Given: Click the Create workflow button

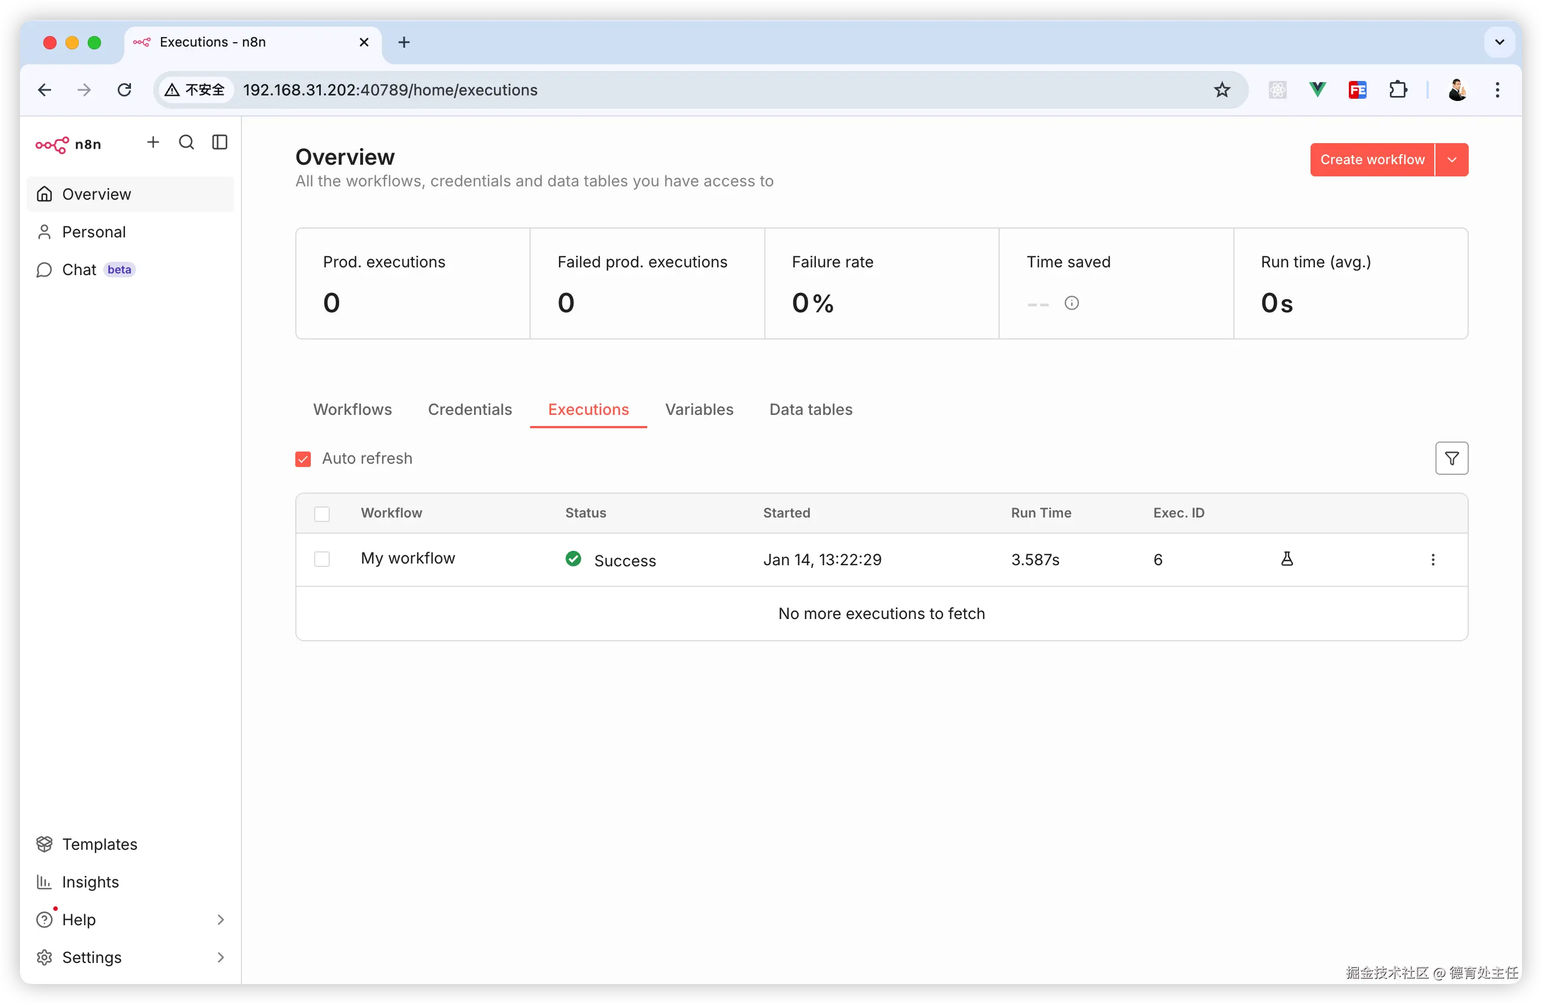Looking at the screenshot, I should coord(1372,160).
